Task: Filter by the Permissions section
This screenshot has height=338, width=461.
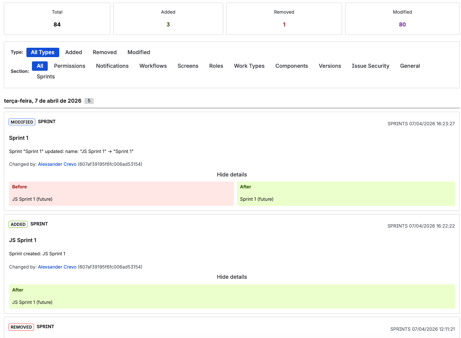Action: pyautogui.click(x=69, y=66)
